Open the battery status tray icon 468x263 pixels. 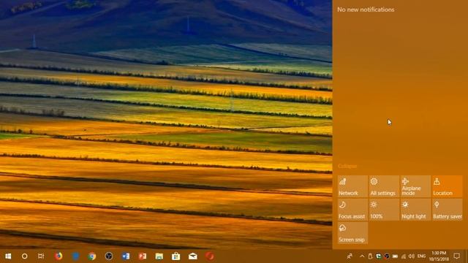pyautogui.click(x=395, y=256)
